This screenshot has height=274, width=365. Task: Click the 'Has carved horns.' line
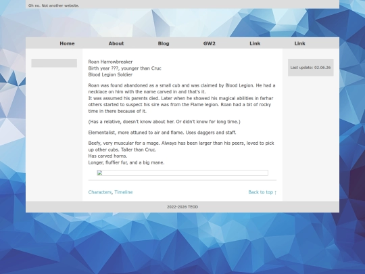pyautogui.click(x=107, y=156)
